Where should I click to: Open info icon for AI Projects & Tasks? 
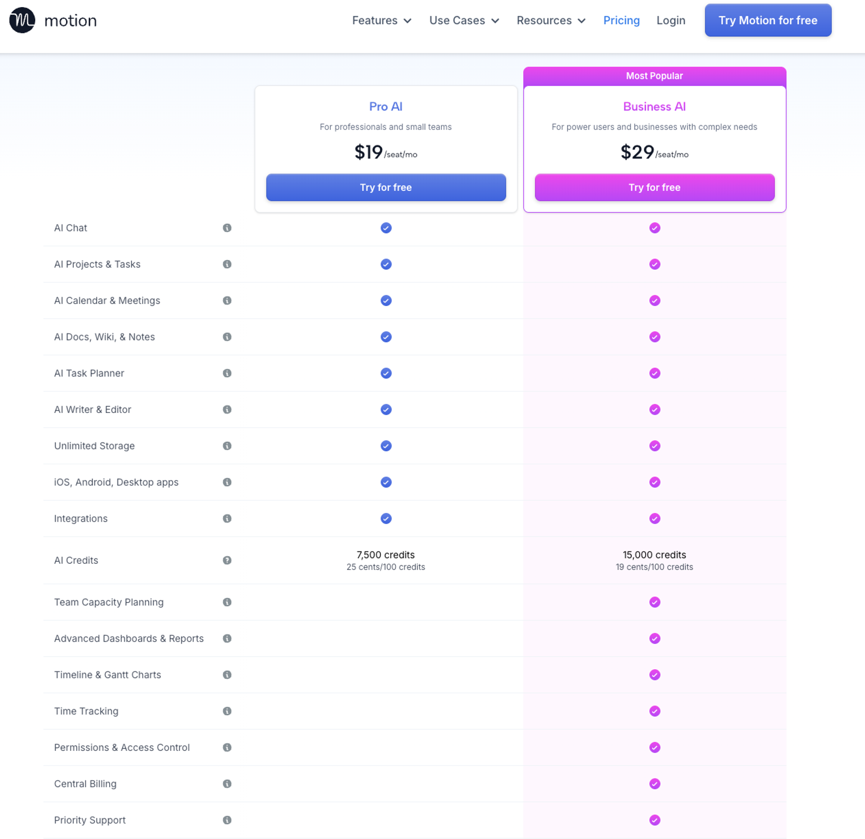[227, 264]
